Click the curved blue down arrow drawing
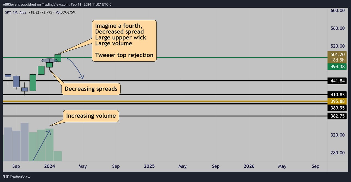 [76, 68]
